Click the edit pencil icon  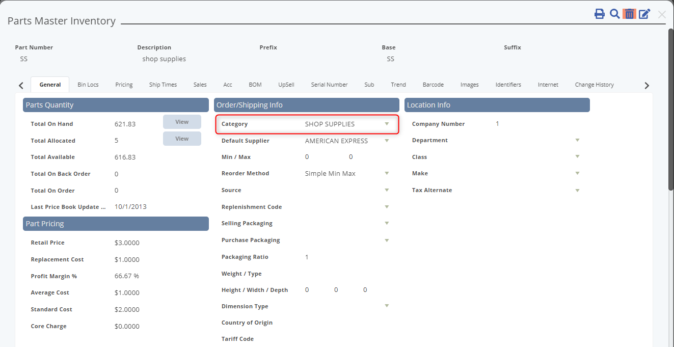pyautogui.click(x=644, y=14)
